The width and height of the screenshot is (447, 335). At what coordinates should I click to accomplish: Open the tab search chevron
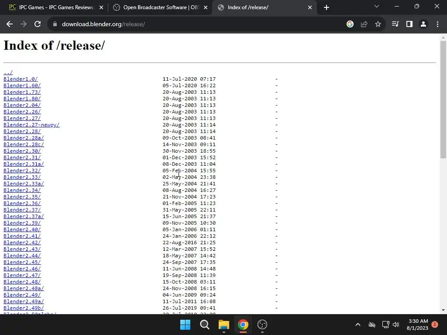click(377, 6)
